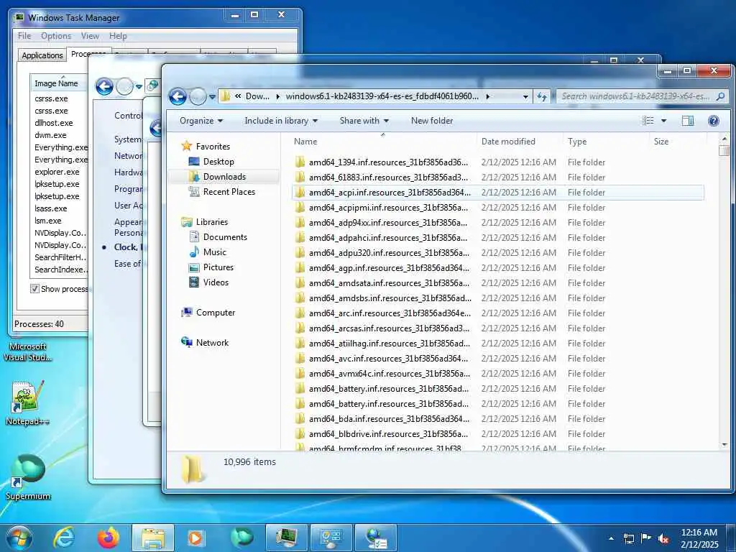Screen dimensions: 736x552
Task: Open Task Manager File menu
Action: [x=24, y=36]
